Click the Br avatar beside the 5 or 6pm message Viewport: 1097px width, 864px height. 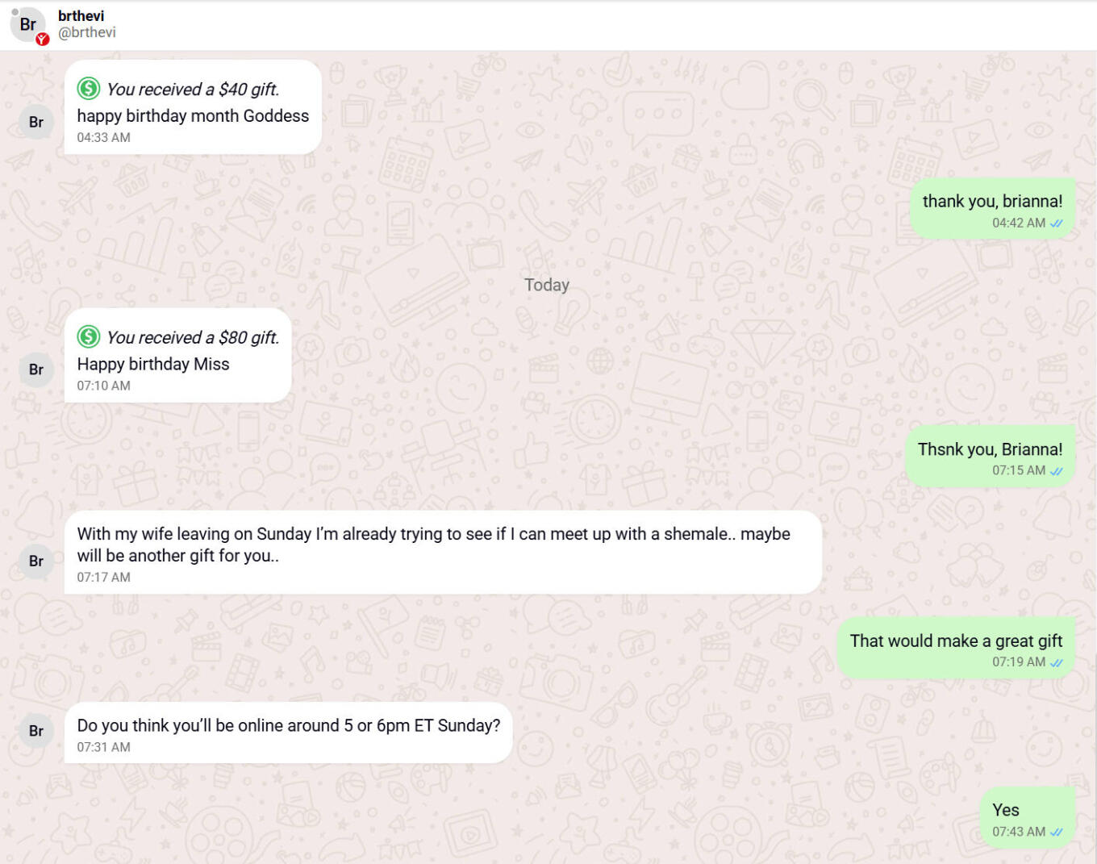36,731
